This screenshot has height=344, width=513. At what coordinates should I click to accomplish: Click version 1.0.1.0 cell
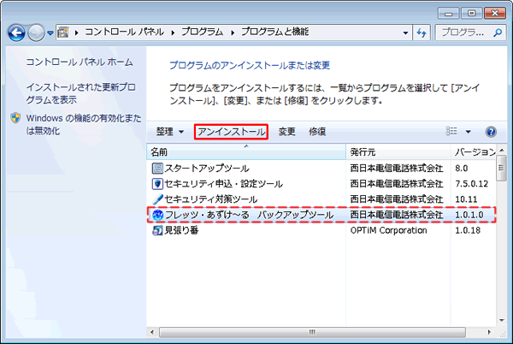point(469,215)
